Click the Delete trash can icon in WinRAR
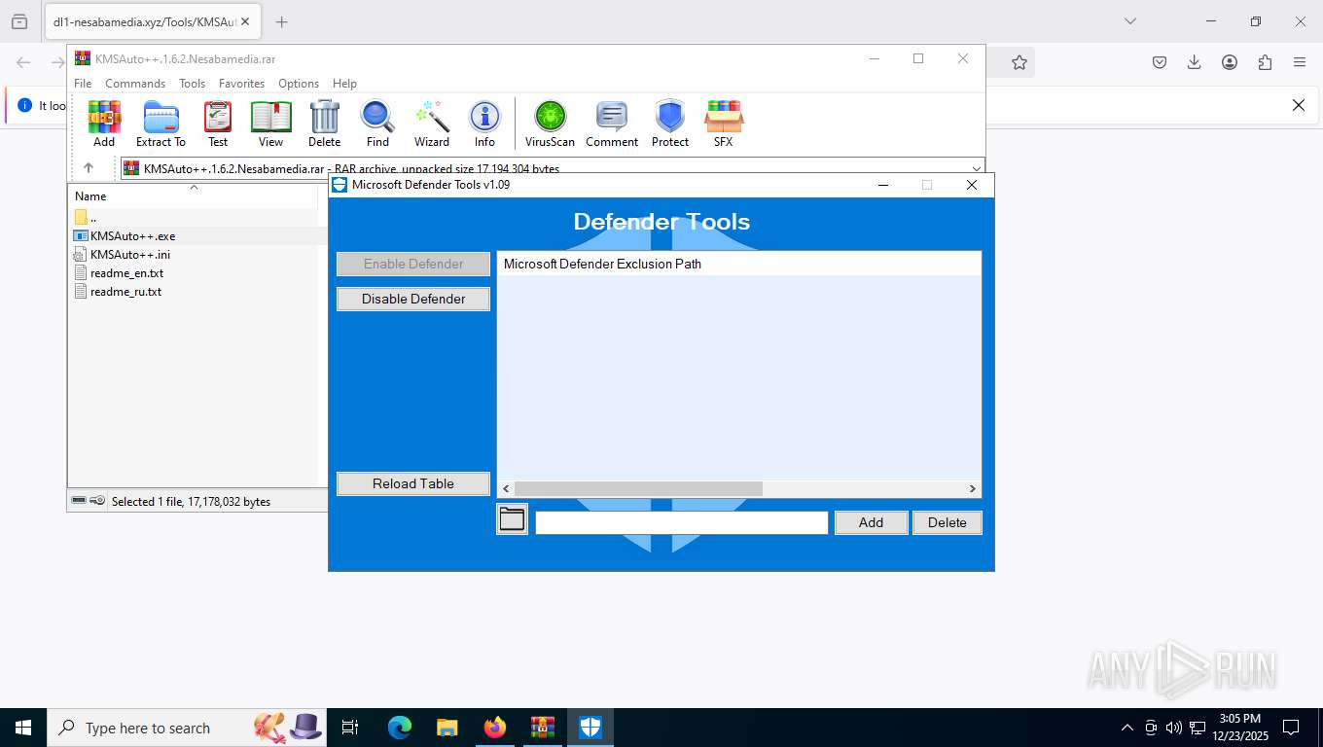 pos(324,124)
